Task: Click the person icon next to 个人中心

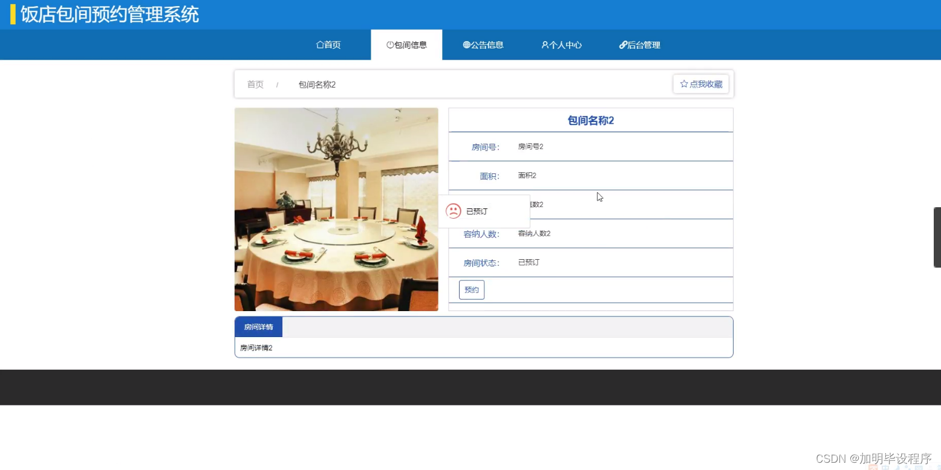Action: click(x=545, y=44)
